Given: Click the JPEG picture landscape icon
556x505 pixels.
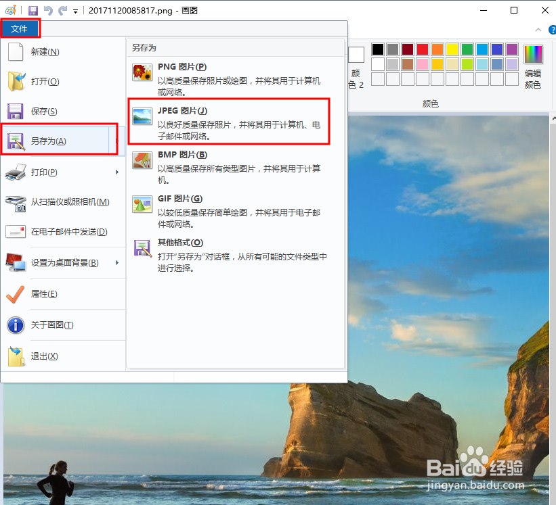Looking at the screenshot, I should [x=142, y=116].
